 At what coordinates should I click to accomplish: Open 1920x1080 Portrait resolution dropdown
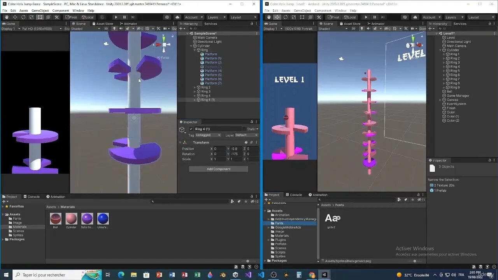click(x=300, y=28)
